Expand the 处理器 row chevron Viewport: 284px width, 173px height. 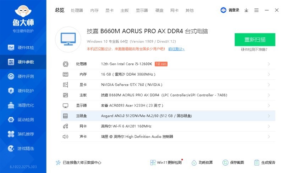(x=269, y=64)
